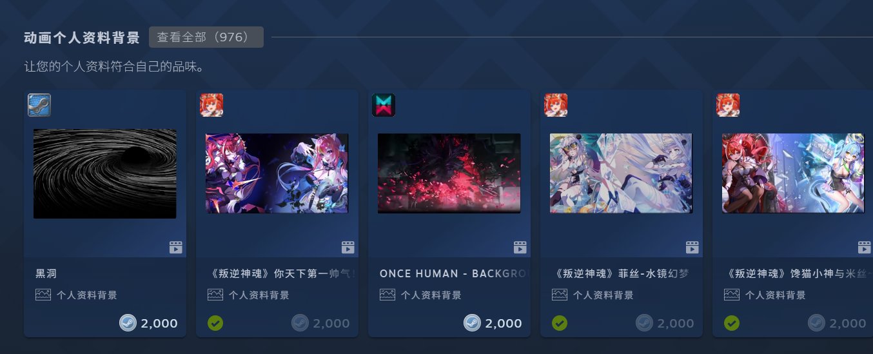
Task: Open the ONCE HUMAN - BACKGROUND title link
Action: pos(455,273)
